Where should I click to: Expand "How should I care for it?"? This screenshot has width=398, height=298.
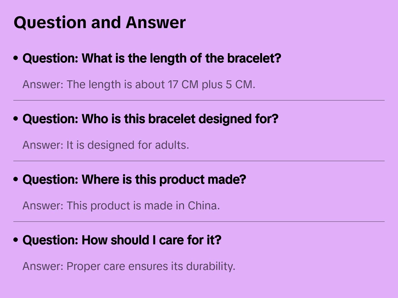(122, 240)
